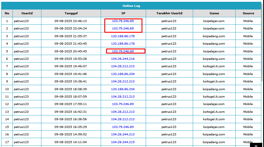Open IP 103.79.246.89 in row 5
This screenshot has width=264, height=147.
click(123, 51)
